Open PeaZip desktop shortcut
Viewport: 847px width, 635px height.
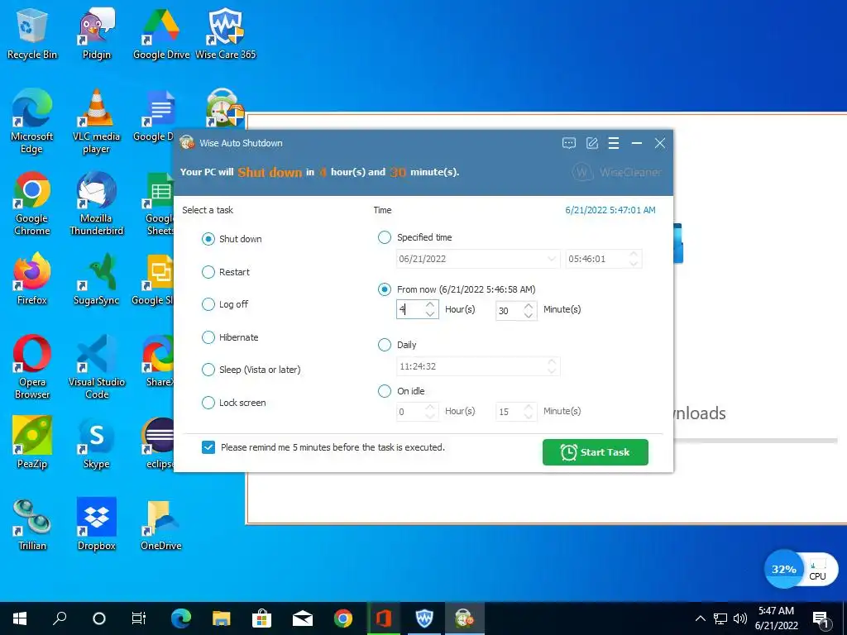32,443
